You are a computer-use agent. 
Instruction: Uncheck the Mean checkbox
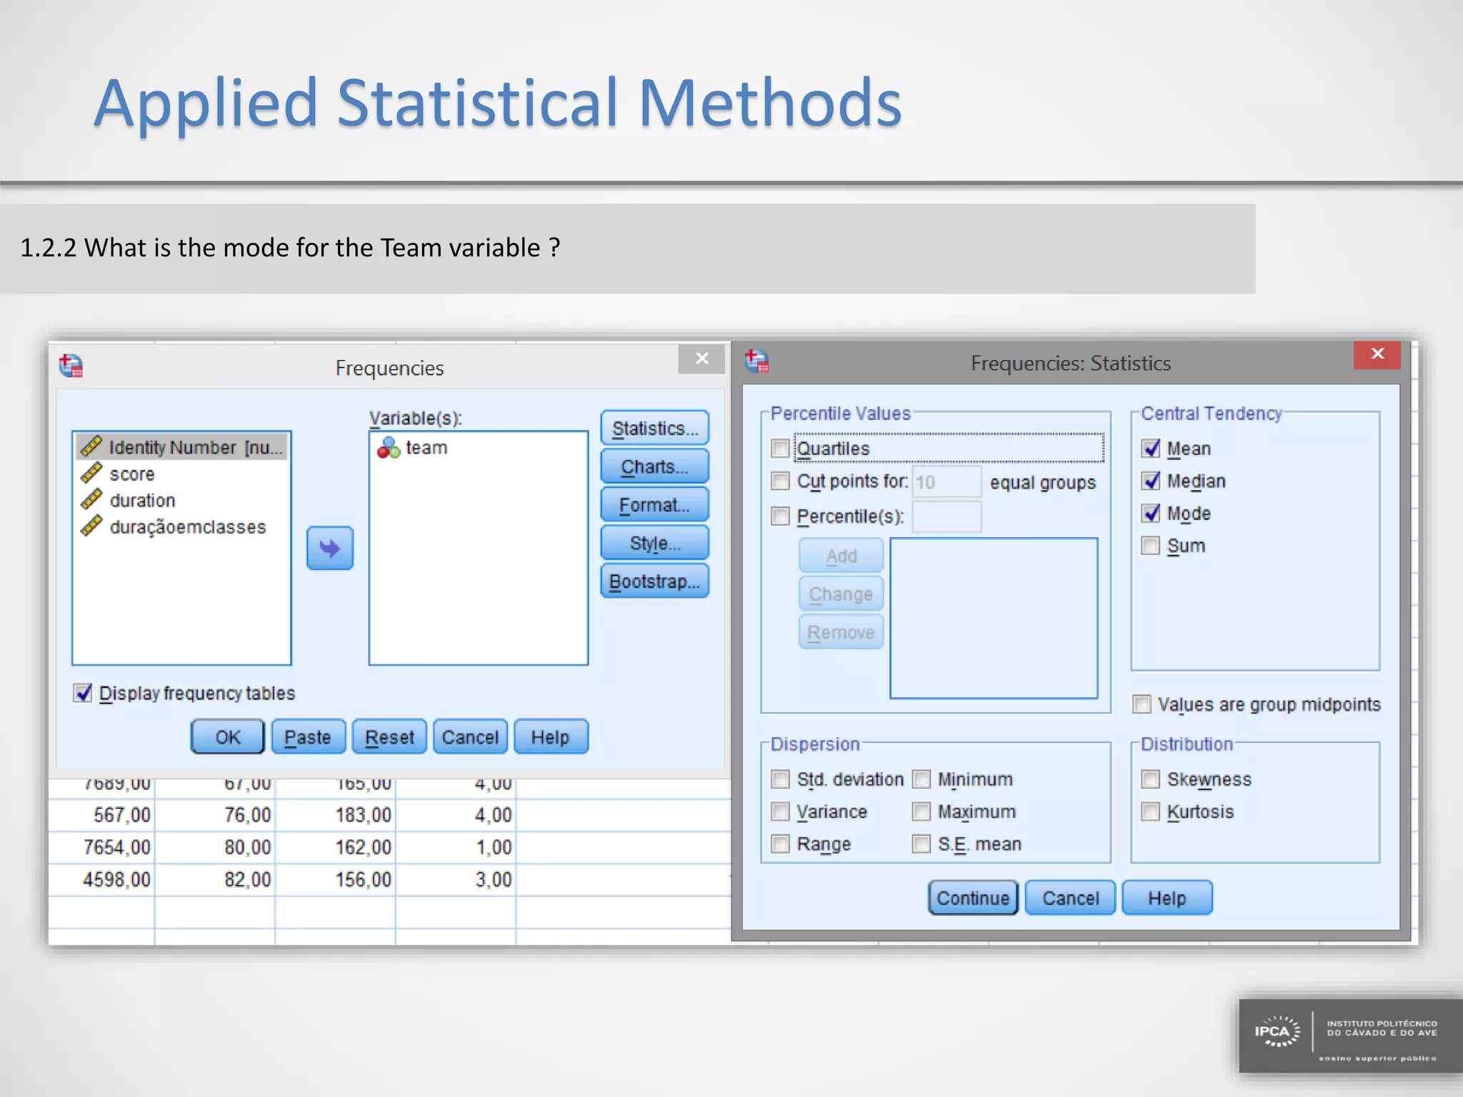[1151, 449]
